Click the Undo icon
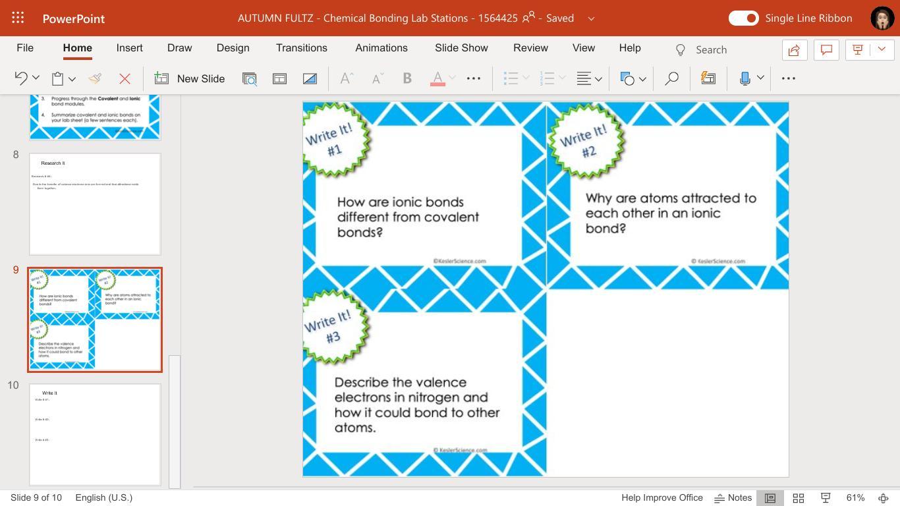 20,78
